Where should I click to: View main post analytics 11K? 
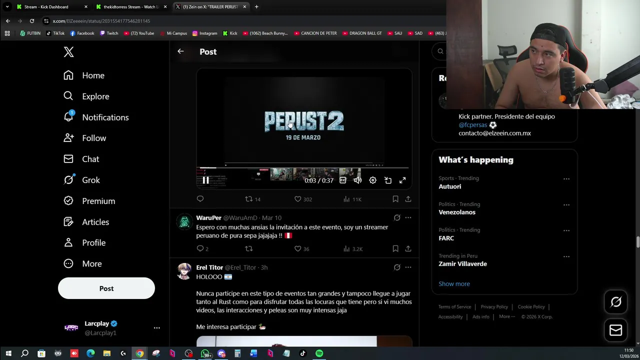click(x=352, y=199)
